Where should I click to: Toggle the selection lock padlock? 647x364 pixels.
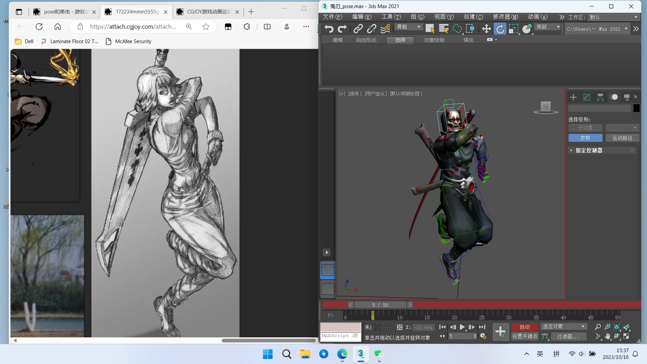click(x=389, y=327)
